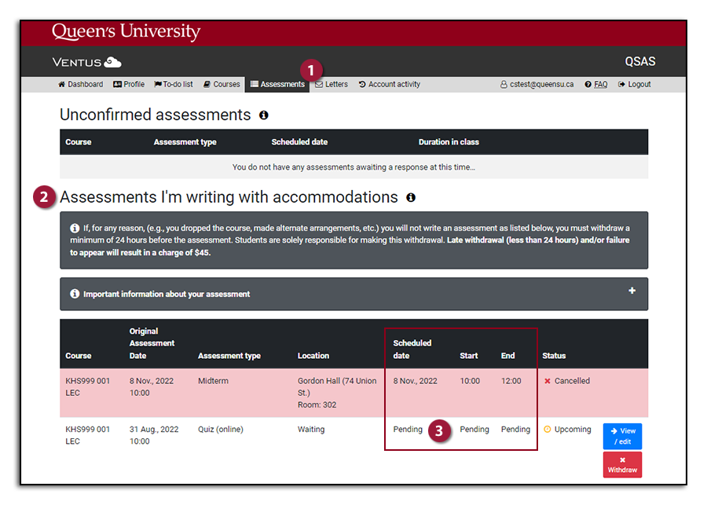
Task: Click the Account activity history icon
Action: [x=361, y=84]
